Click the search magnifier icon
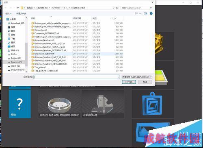Screen dimensions: 203x148 151,8
